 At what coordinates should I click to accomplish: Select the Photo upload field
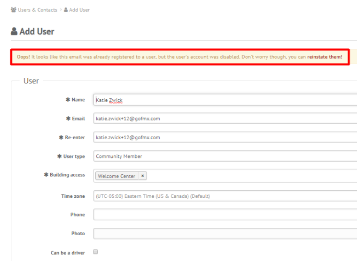[225, 233]
